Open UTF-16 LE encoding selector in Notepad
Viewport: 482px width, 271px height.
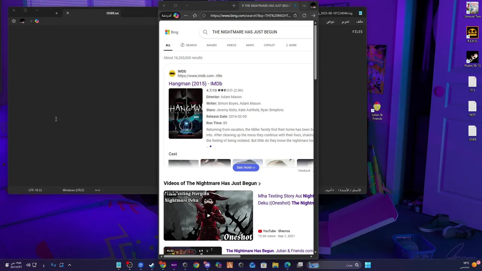[35, 190]
